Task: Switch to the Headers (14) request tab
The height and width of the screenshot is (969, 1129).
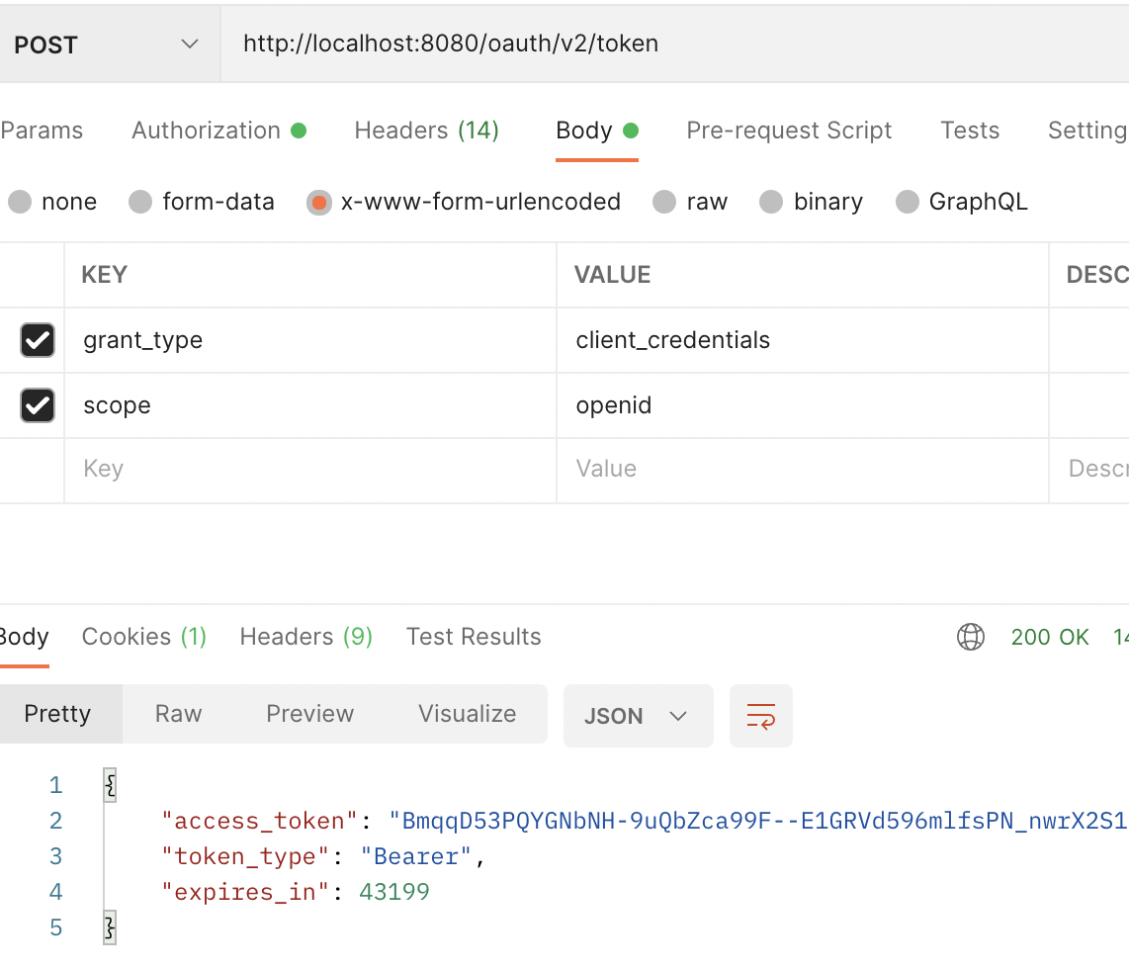Action: 426,130
